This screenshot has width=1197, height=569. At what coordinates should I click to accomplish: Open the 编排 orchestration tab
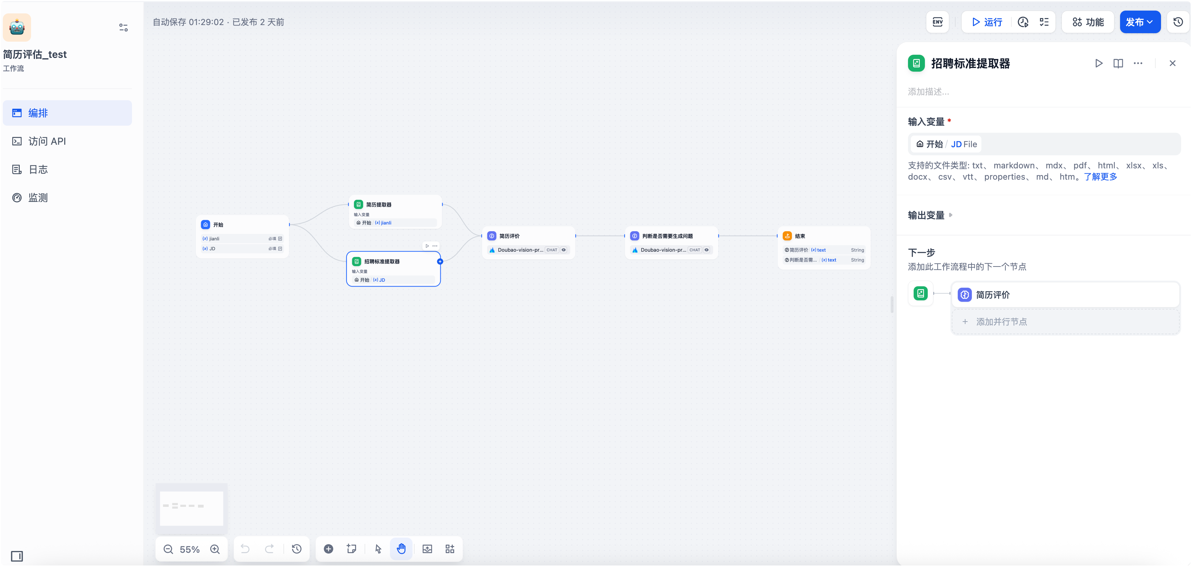[x=67, y=113]
